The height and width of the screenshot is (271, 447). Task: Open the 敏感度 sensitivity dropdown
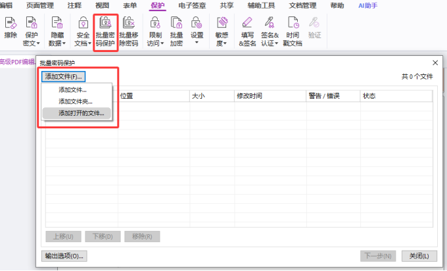click(222, 32)
